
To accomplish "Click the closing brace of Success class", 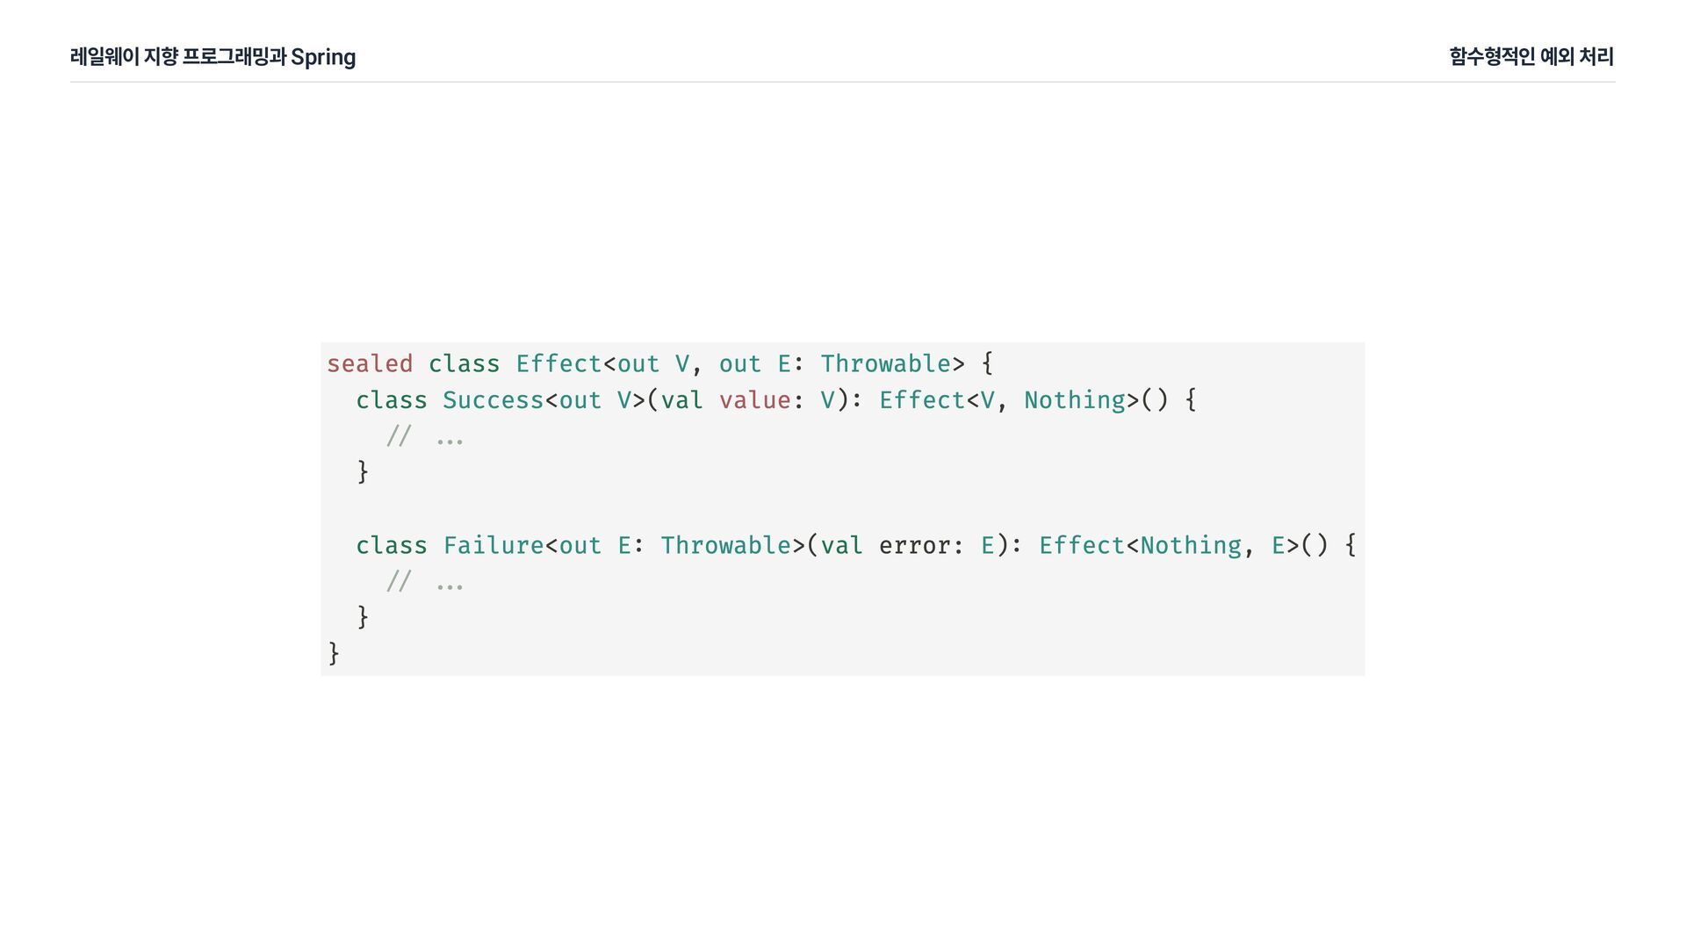I will point(363,472).
